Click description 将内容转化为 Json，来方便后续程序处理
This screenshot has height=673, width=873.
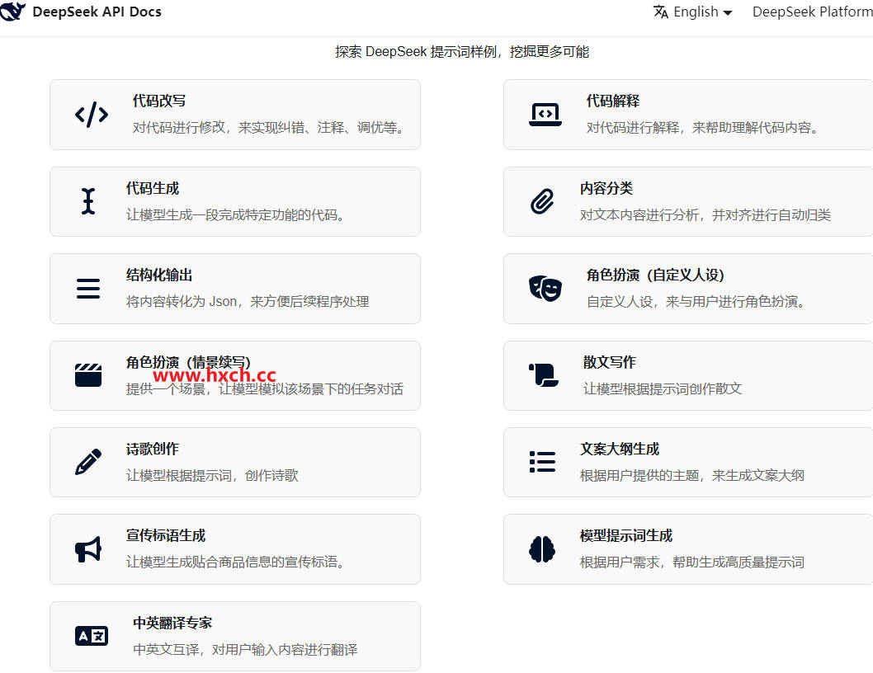point(248,302)
